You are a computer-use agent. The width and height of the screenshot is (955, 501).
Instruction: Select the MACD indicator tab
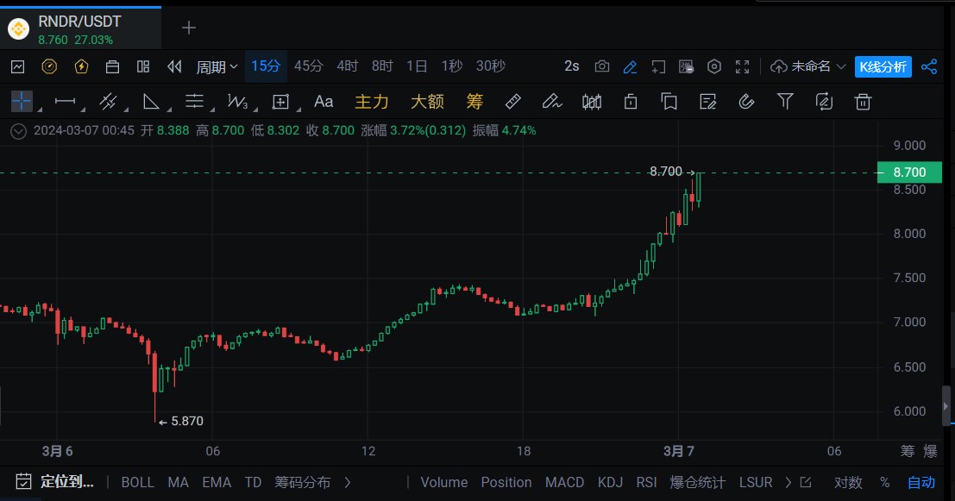coord(564,482)
